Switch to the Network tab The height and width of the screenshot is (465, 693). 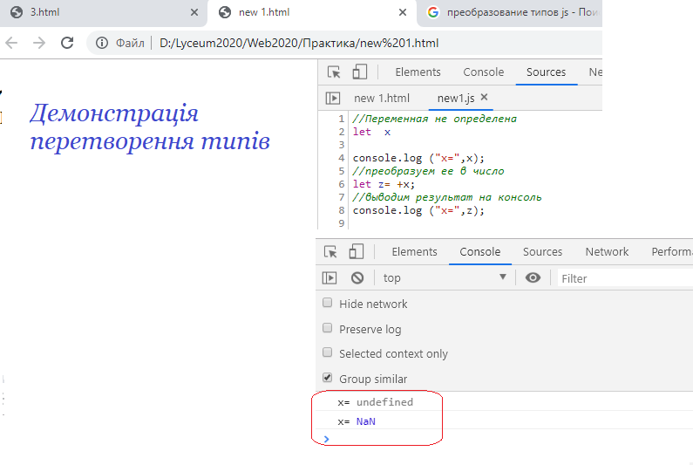[x=607, y=252]
